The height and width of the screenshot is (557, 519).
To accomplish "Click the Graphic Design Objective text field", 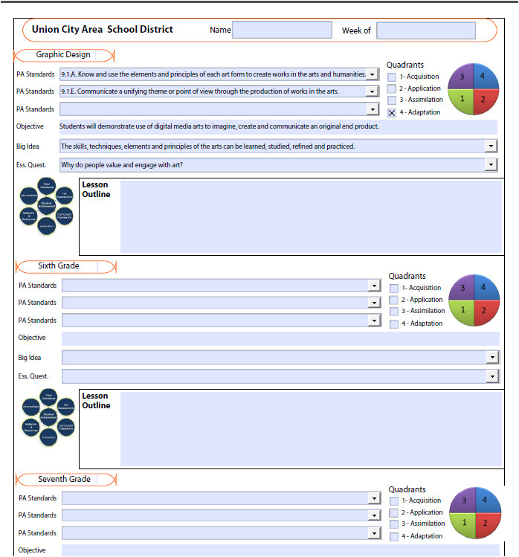I will 278,127.
